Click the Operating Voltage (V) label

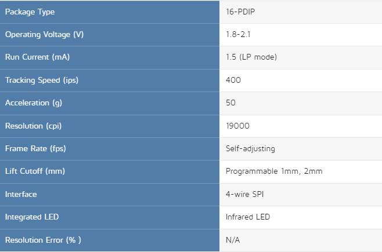click(44, 35)
